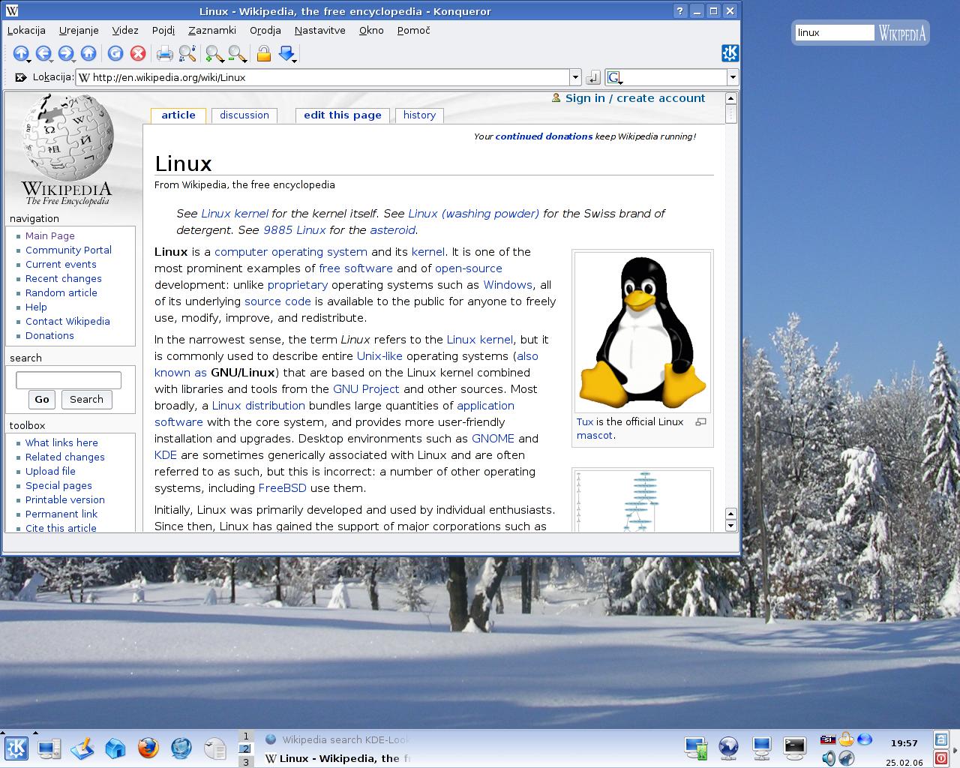The height and width of the screenshot is (768, 960).
Task: Click into the Wikipedia sidebar search field
Action: pos(68,380)
